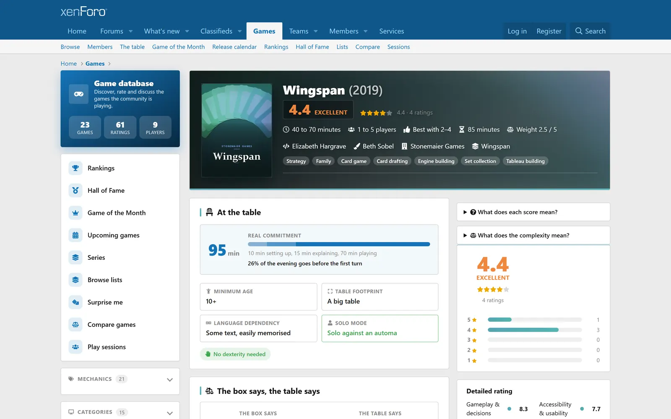Click the hourglass icon beside 85 minutes
Image resolution: width=671 pixels, height=419 pixels.
click(462, 129)
